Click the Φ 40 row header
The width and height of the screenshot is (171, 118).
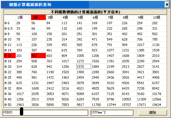[x=10, y=99]
